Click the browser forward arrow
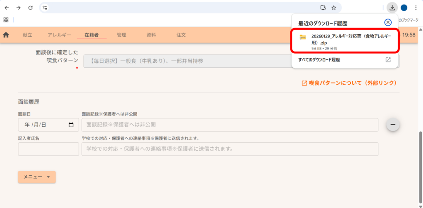Screen dimensions: 423x208 19,8
